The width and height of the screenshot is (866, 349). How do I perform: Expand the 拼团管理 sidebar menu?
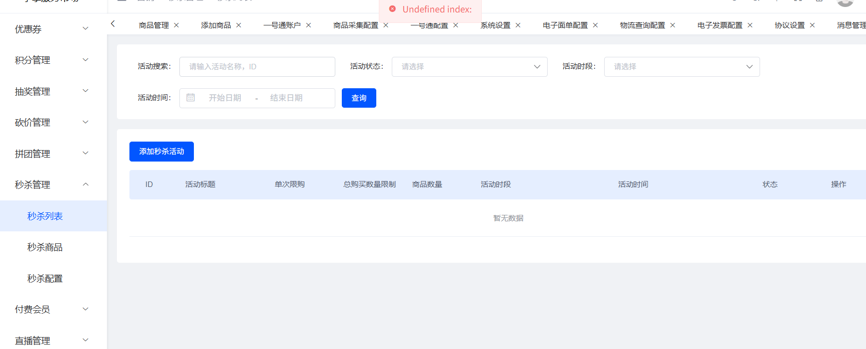tap(52, 154)
